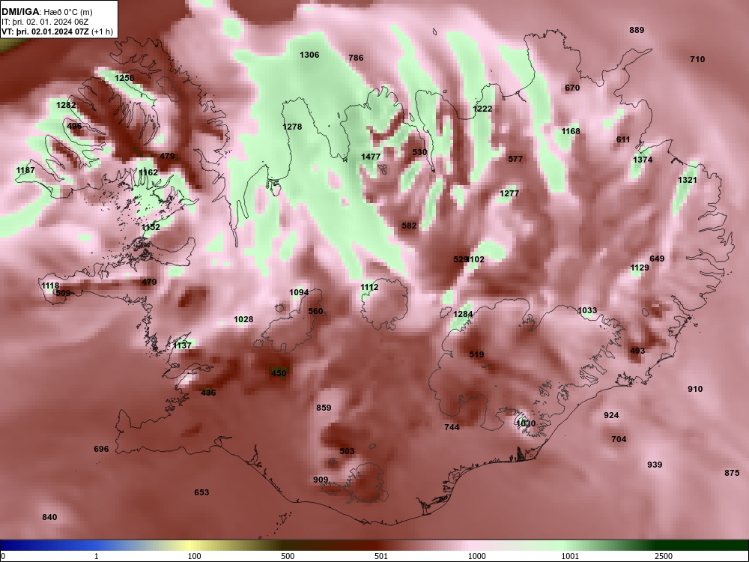This screenshot has width=749, height=562.
Task: Click the 840 value label
Action: click(49, 517)
